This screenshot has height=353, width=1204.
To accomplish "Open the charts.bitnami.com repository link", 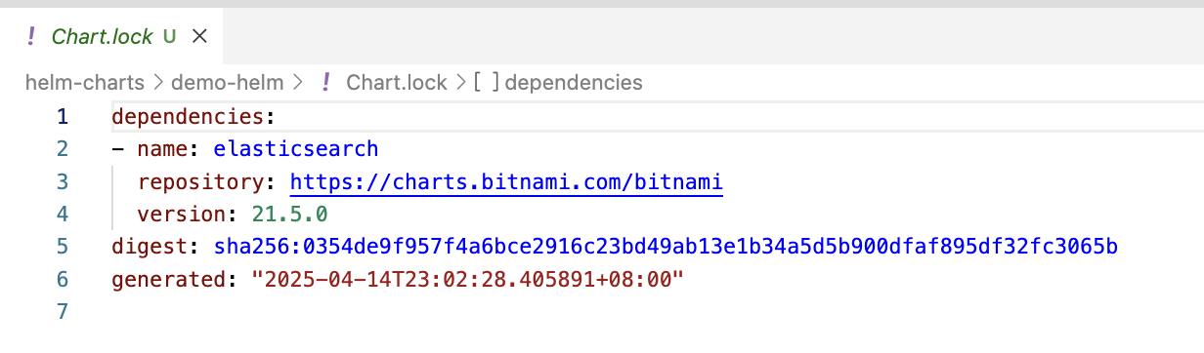I will point(506,182).
